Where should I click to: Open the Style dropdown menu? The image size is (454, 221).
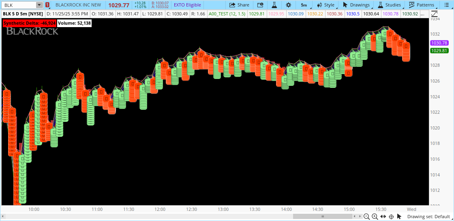click(x=326, y=5)
